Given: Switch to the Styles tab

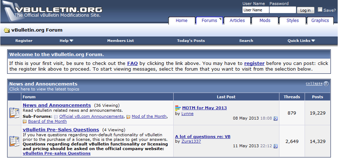Looking at the screenshot, I should coord(293,21).
